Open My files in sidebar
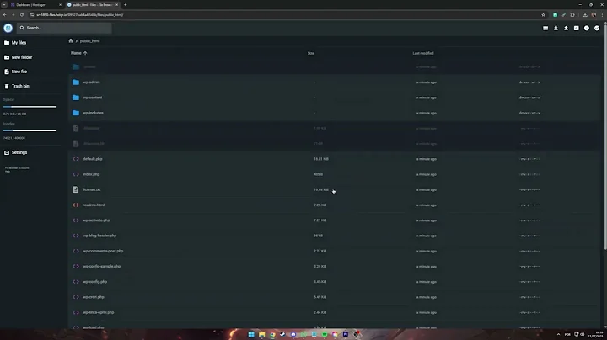This screenshot has width=607, height=340. click(x=15, y=43)
